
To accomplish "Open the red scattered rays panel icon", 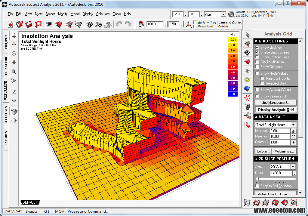I will pos(247,98).
